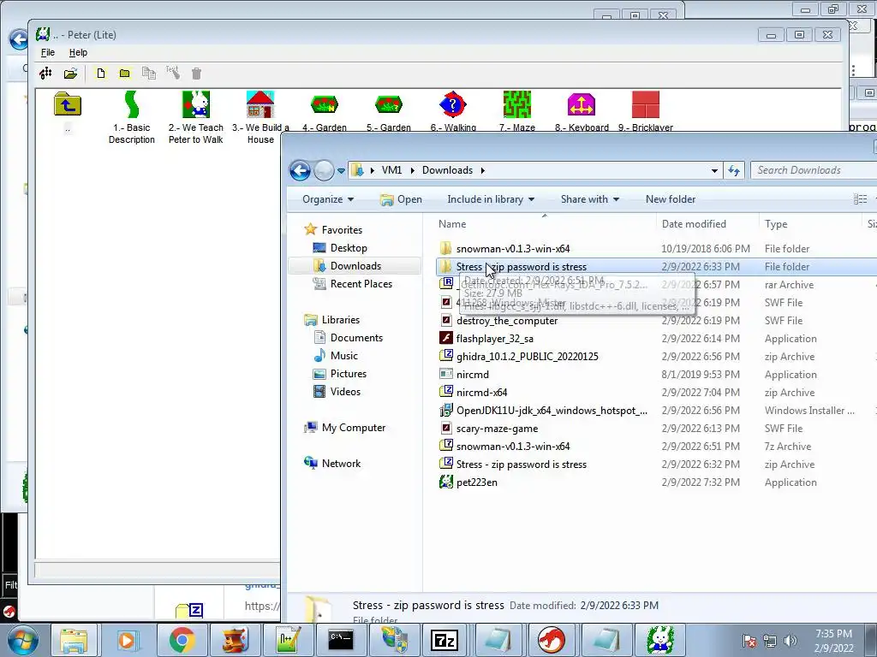The image size is (877, 657).
Task: Select the ghidra_10.1.2_PUBLIC_20220125 zip archive
Action: click(527, 357)
